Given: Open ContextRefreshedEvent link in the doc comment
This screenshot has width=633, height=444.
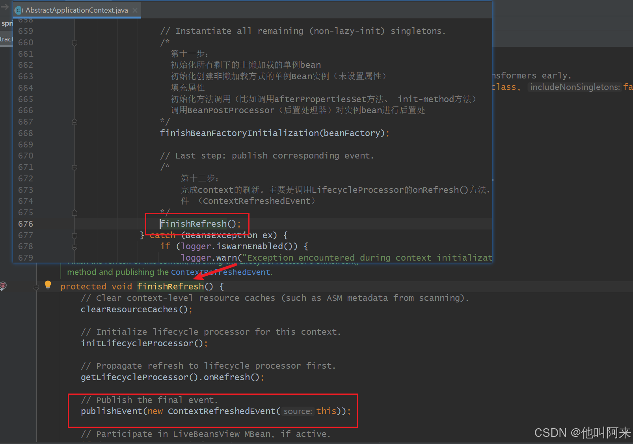Looking at the screenshot, I should tap(220, 272).
